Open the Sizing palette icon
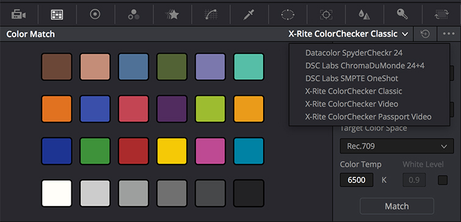 (442, 15)
